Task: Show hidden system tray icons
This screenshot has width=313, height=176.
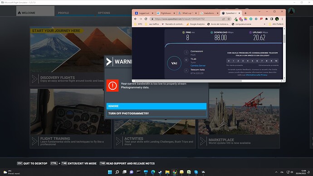Action: click(x=276, y=172)
